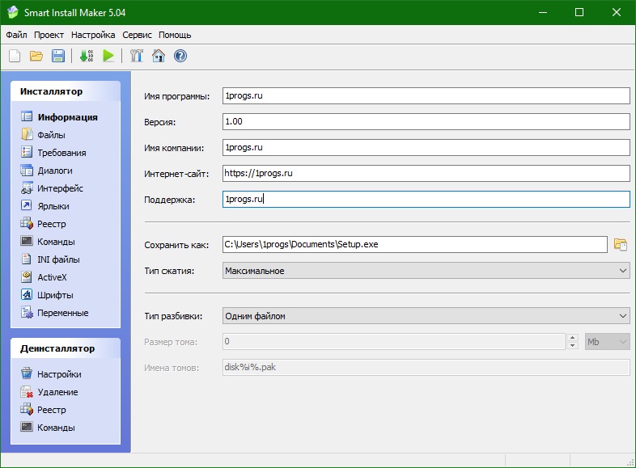Select Информация section icon in sidebar

[x=27, y=116]
